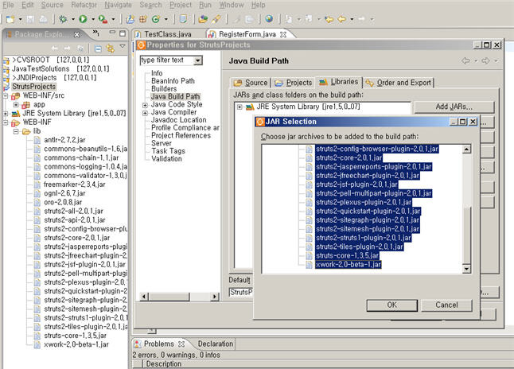Select ognl-2.6.7.jar in Package Explorer
Screen dimensions: 514x369
coord(64,194)
